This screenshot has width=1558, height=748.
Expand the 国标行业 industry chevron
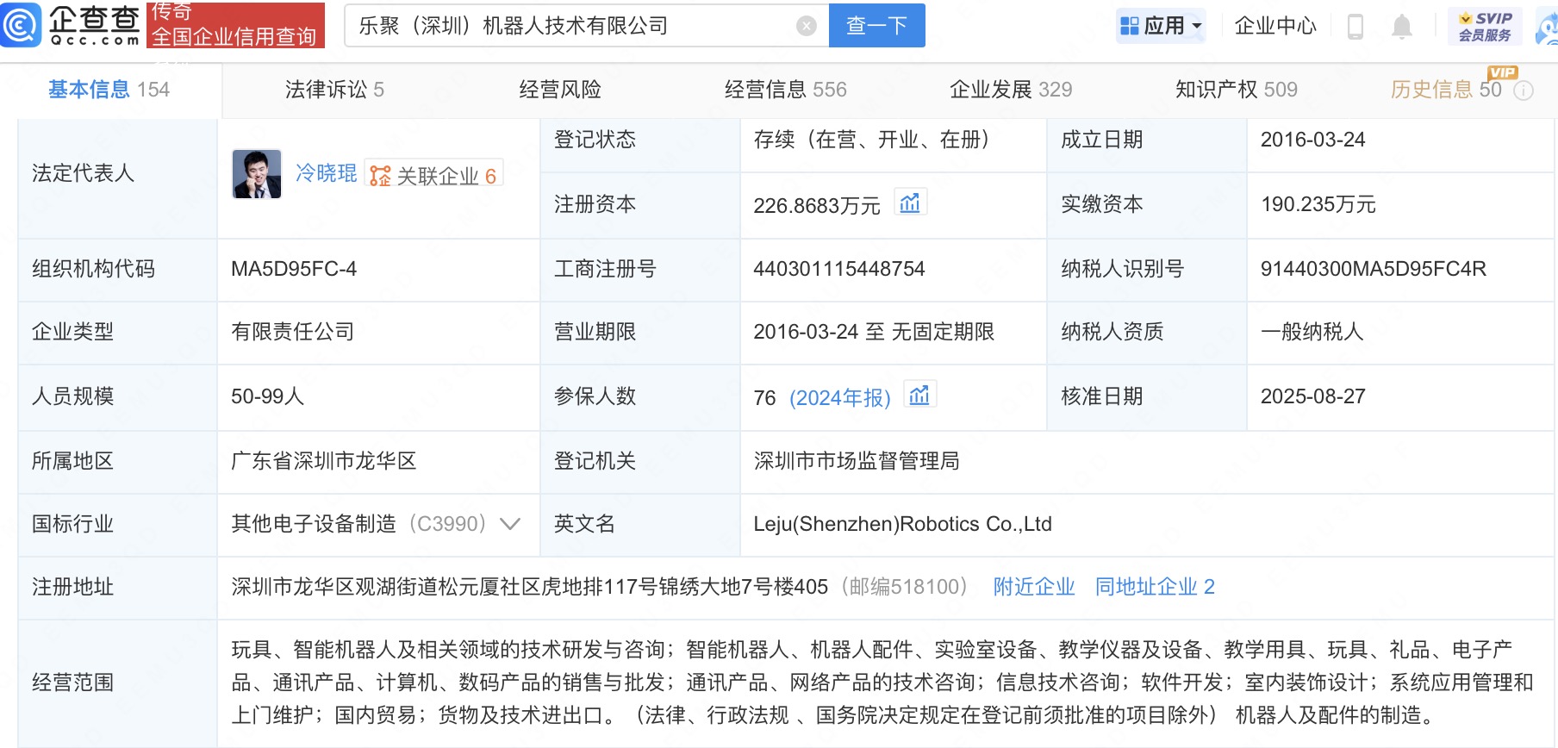(x=510, y=524)
